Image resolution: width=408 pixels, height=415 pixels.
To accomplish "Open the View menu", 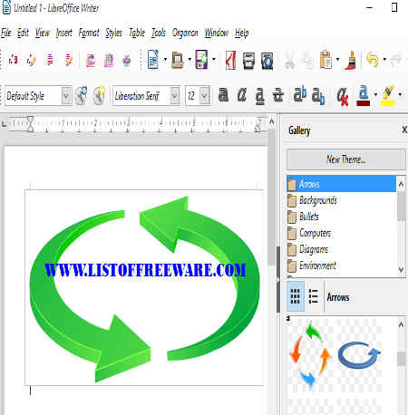I will click(x=42, y=33).
